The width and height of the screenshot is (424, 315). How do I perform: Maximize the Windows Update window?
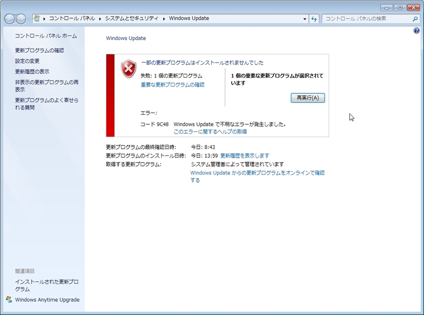[x=400, y=8]
